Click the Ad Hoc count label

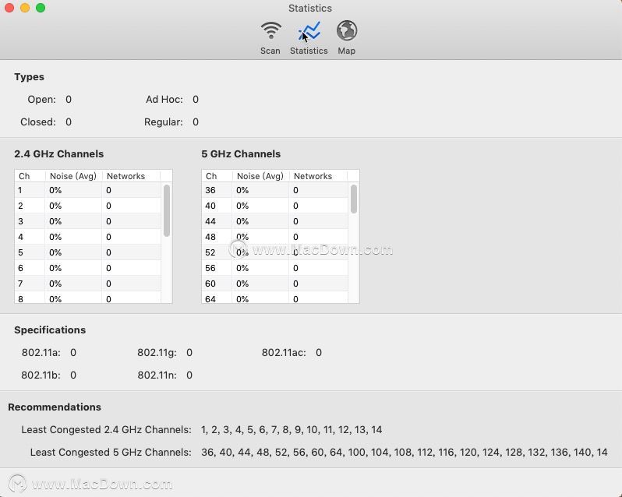(164, 99)
